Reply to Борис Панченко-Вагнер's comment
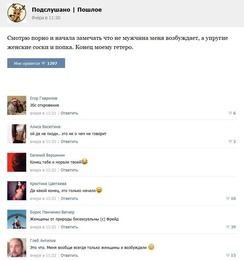 [69, 227]
